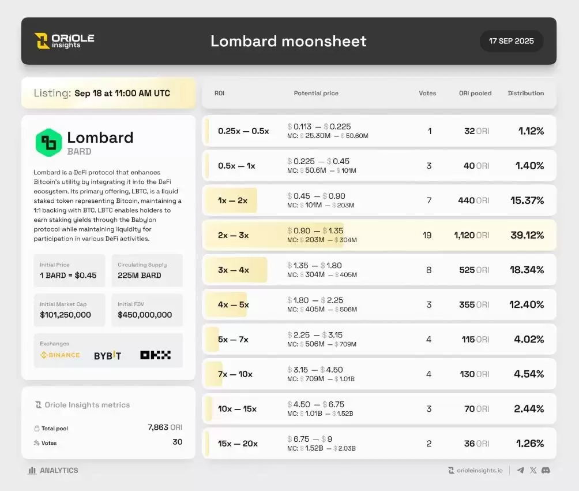Open the X social icon in footer

[x=533, y=470]
